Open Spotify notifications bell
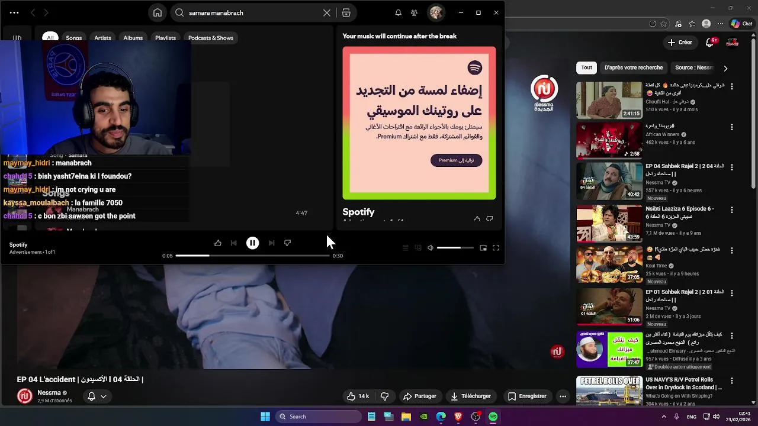 (398, 12)
